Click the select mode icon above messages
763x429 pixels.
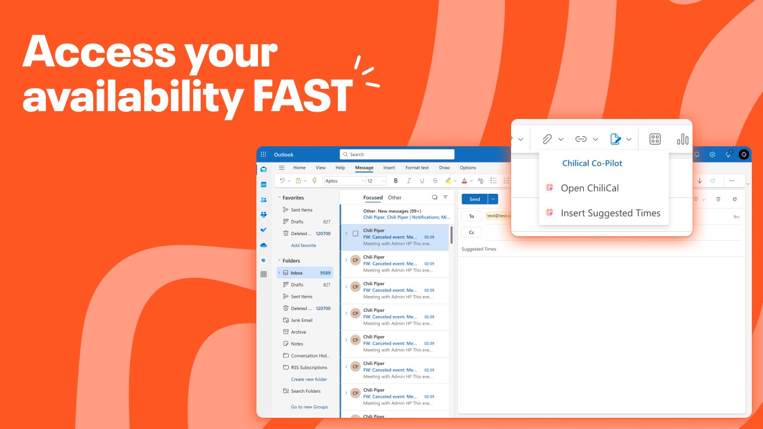click(x=435, y=197)
